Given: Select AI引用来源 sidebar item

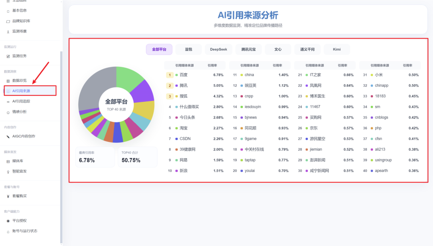Looking at the screenshot, I should [x=30, y=91].
